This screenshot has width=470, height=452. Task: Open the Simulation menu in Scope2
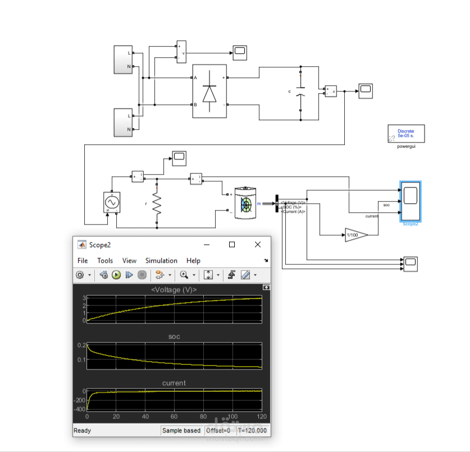point(161,261)
